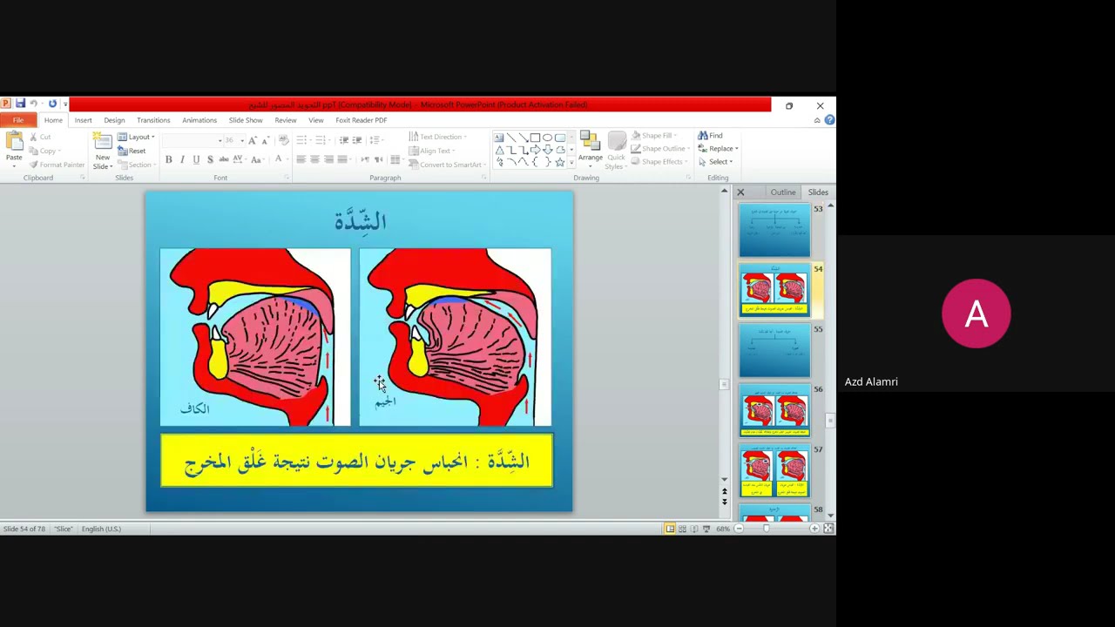
Task: Switch to the Design tab
Action: [x=114, y=120]
